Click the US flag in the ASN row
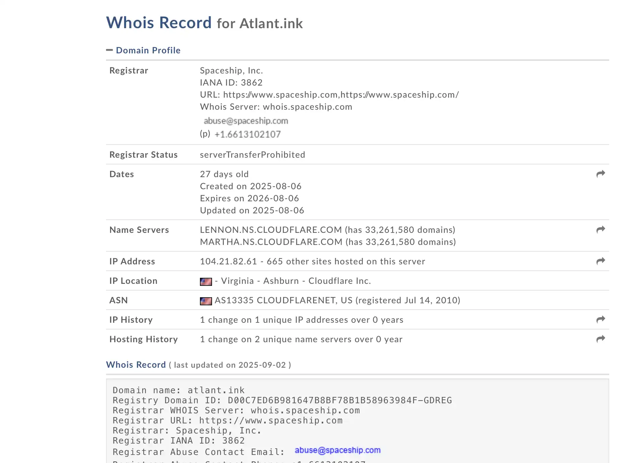The height and width of the screenshot is (463, 626). coord(206,301)
